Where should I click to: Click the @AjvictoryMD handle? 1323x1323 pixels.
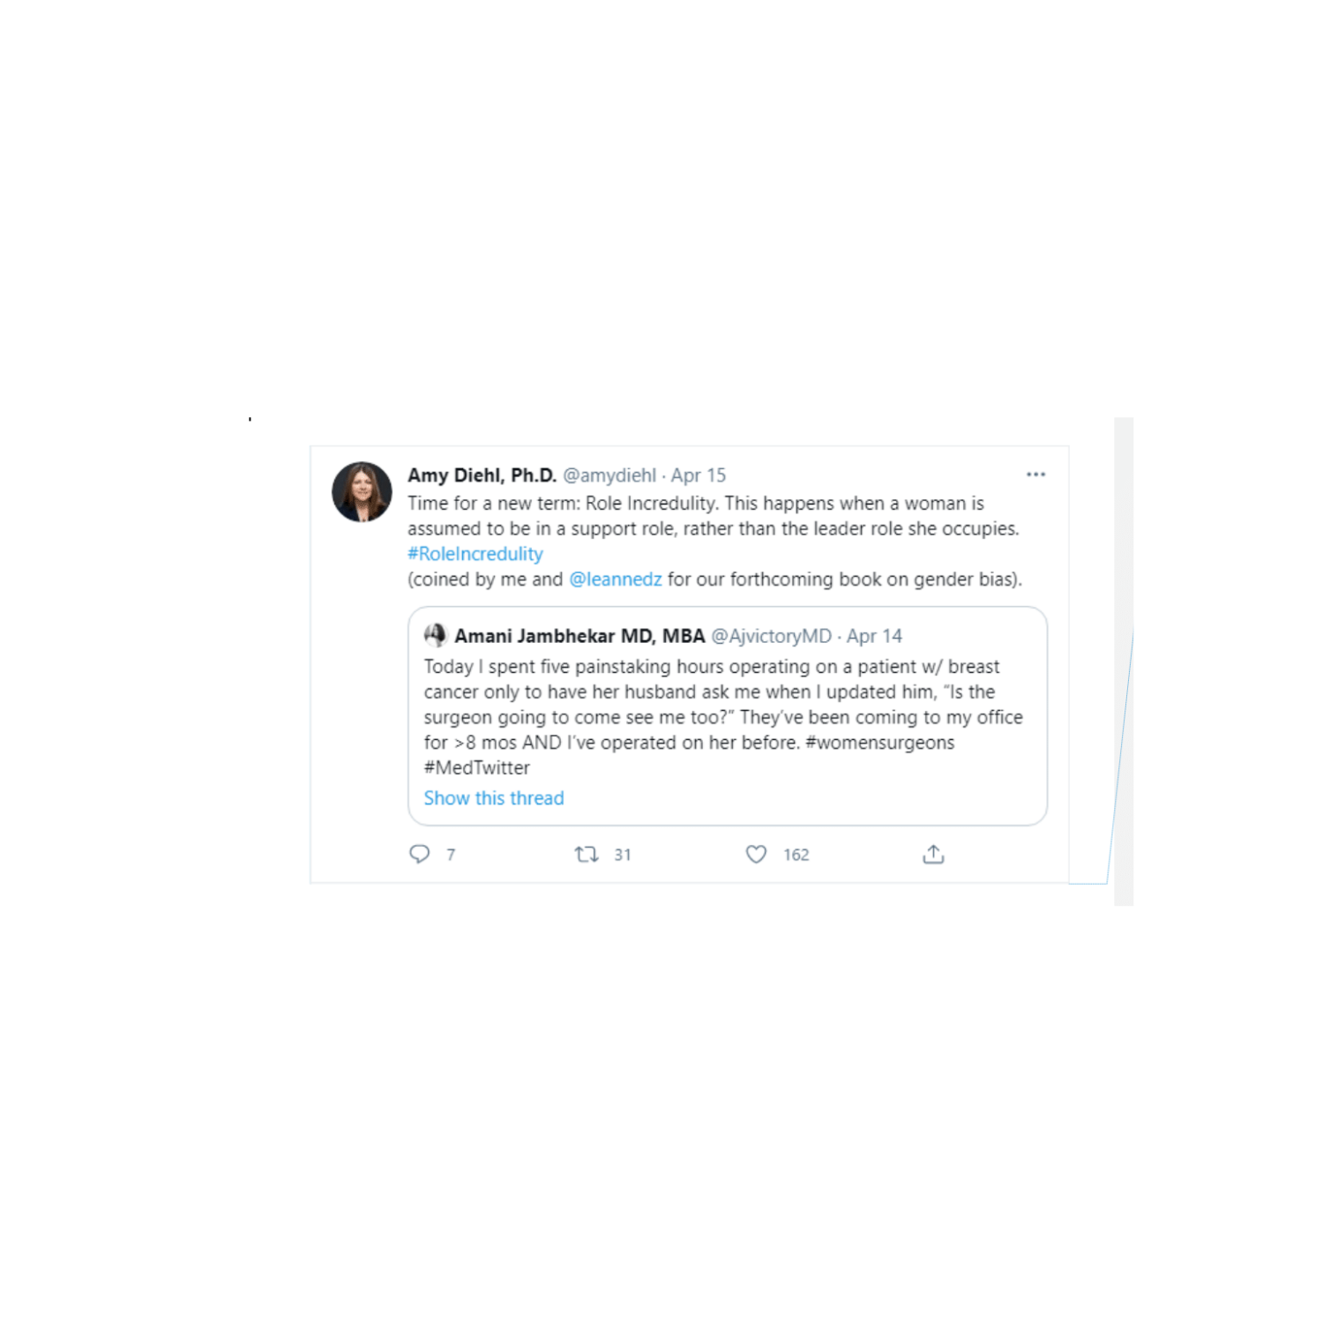[x=772, y=636]
